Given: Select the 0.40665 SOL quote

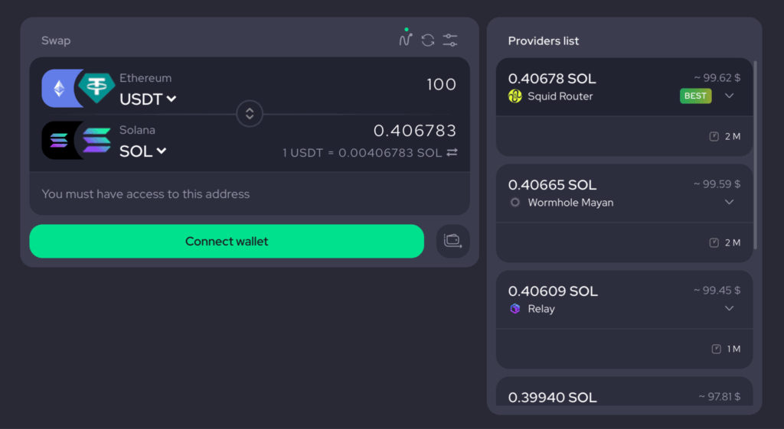Looking at the screenshot, I should point(552,185).
